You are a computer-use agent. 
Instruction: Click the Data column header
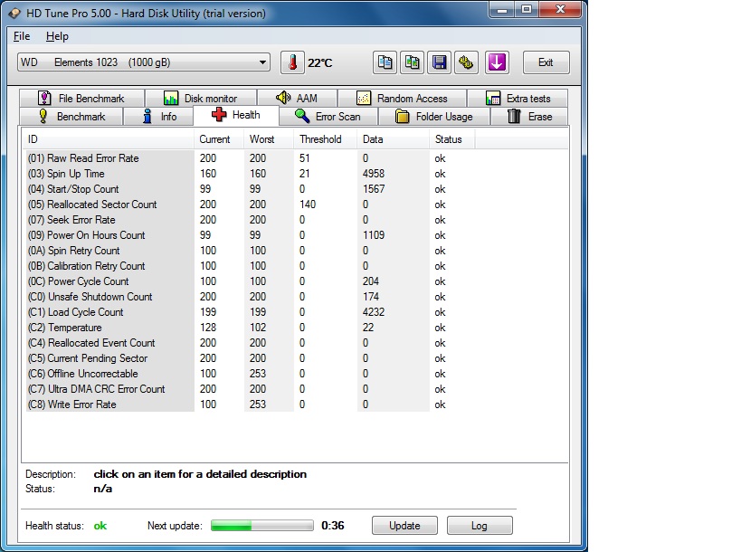(x=394, y=139)
